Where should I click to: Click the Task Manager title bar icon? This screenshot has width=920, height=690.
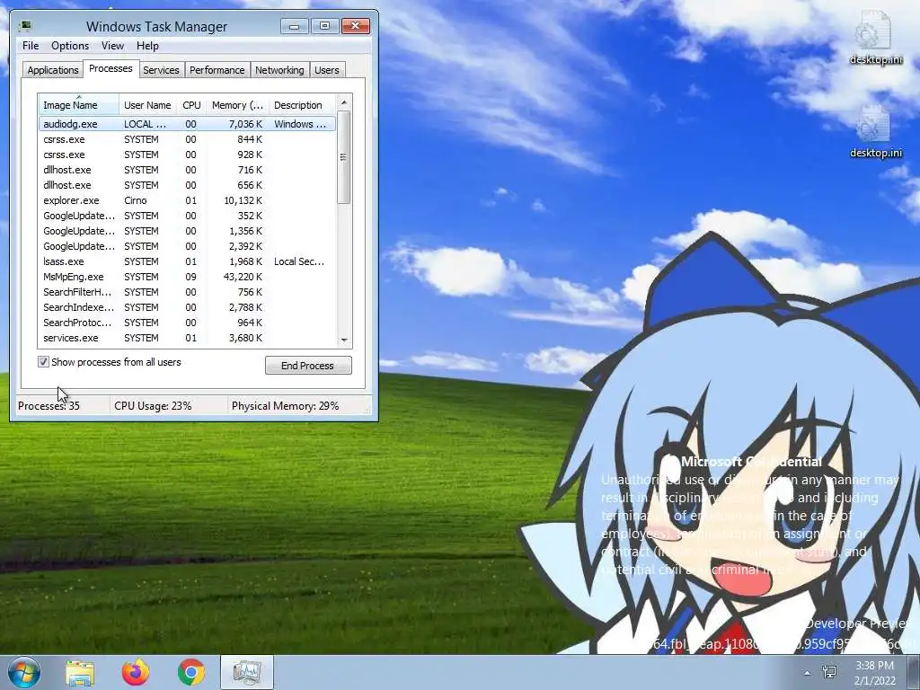(25, 26)
